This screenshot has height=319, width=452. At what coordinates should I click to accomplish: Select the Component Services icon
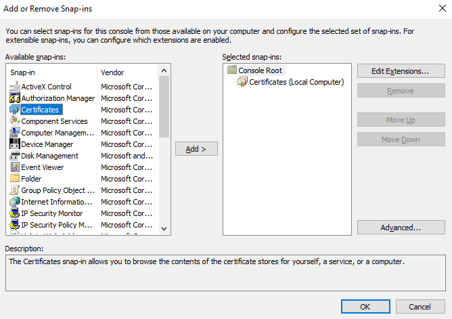16,121
